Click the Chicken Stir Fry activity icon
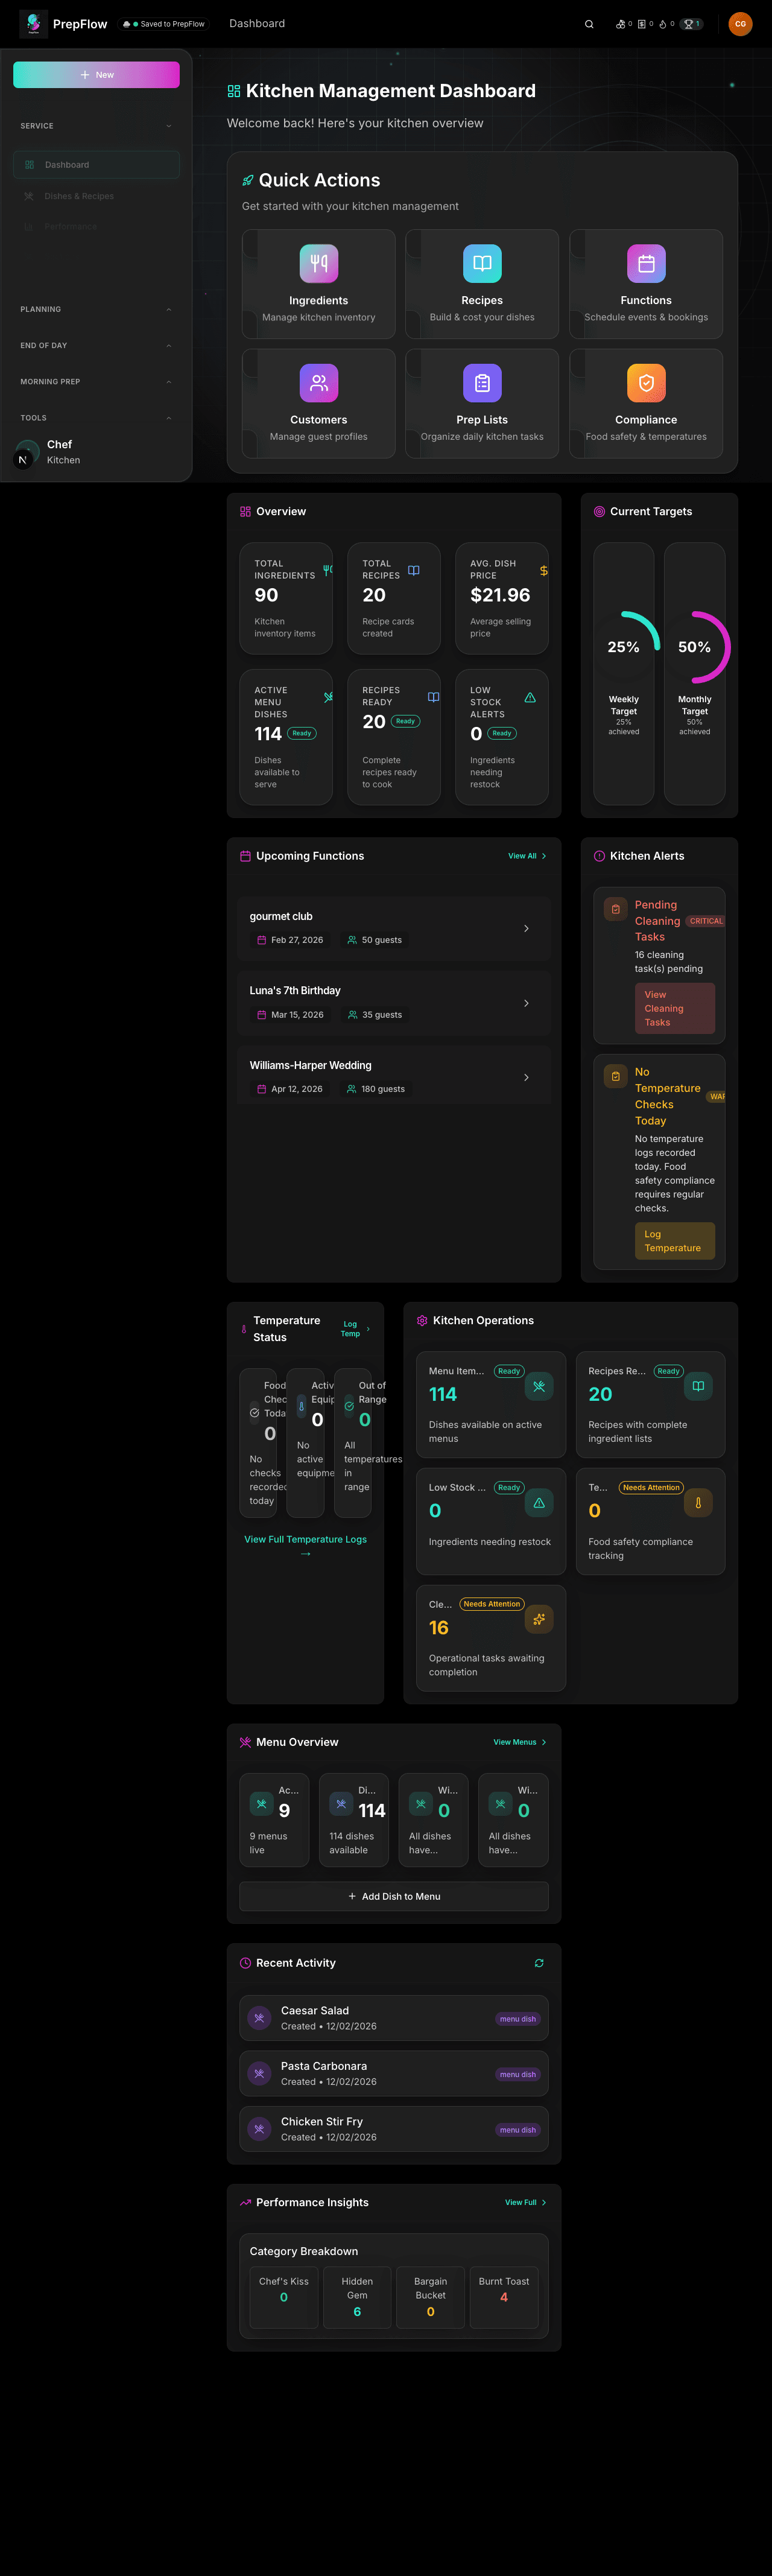This screenshot has width=772, height=2576. pyautogui.click(x=259, y=2129)
